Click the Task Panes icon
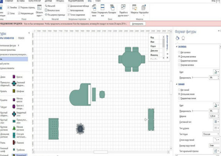Viewport: 221px width, 156px height. (x=39, y=7)
